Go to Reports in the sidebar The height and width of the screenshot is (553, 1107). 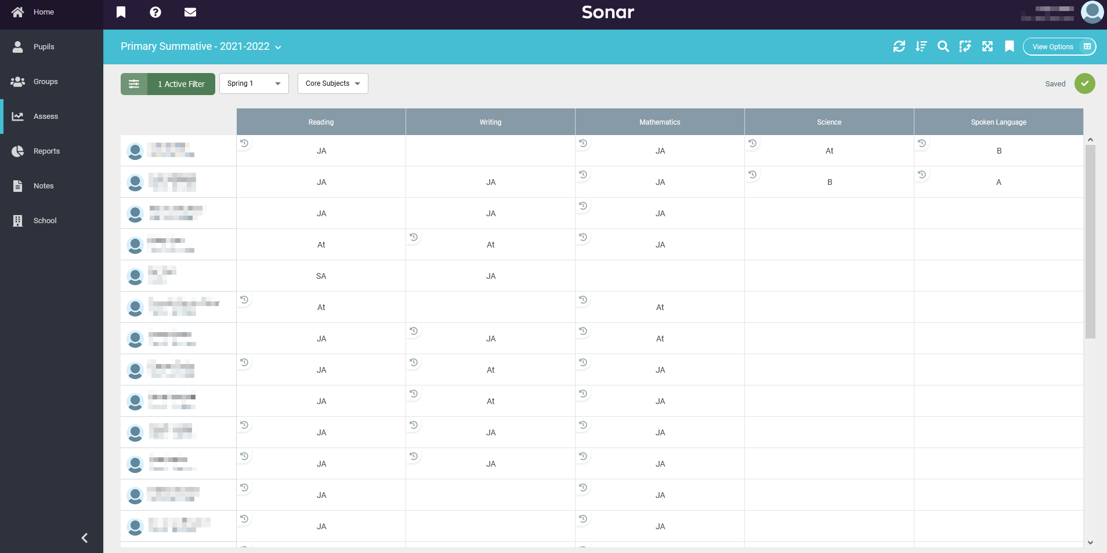pos(46,151)
